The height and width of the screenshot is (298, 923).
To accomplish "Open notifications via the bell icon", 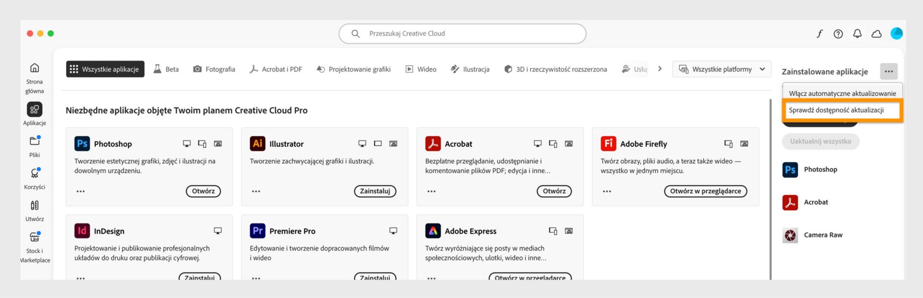I will tap(857, 34).
